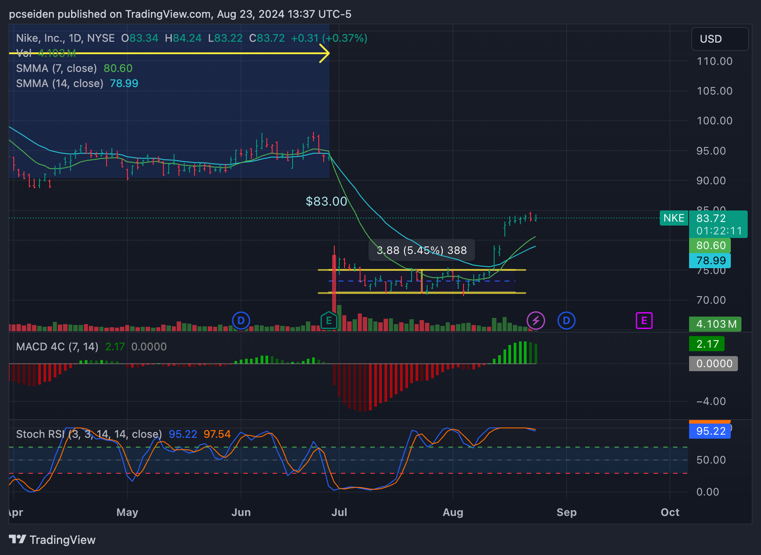This screenshot has height=555, width=761.
Task: Click the Vol volume indicator label
Action: pyautogui.click(x=24, y=53)
